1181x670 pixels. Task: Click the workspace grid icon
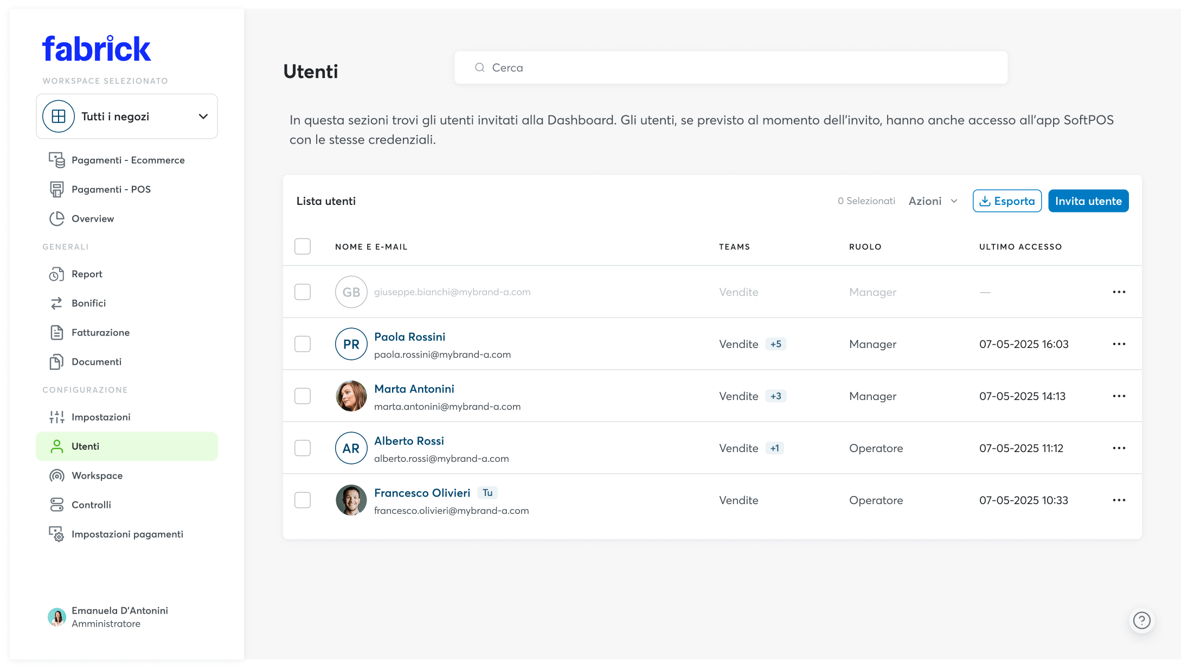[x=59, y=116]
